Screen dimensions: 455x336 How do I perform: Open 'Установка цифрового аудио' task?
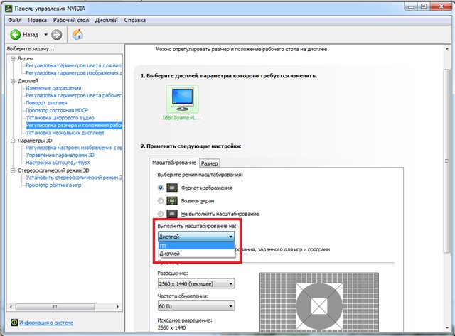[60, 118]
